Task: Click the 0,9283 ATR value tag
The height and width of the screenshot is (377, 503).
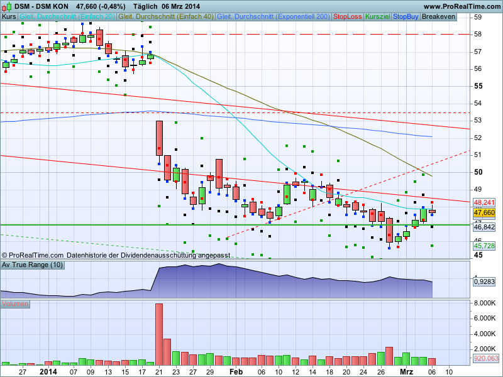Action: pyautogui.click(x=484, y=282)
